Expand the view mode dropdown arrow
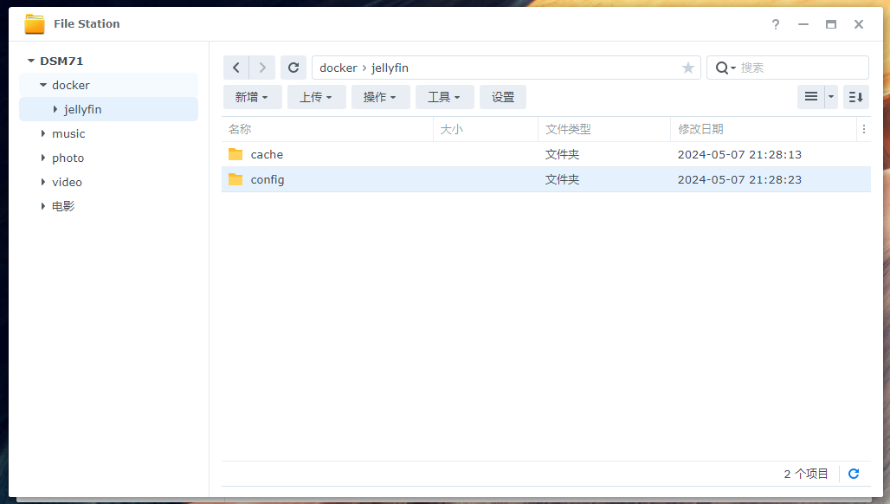The image size is (890, 504). (x=831, y=97)
